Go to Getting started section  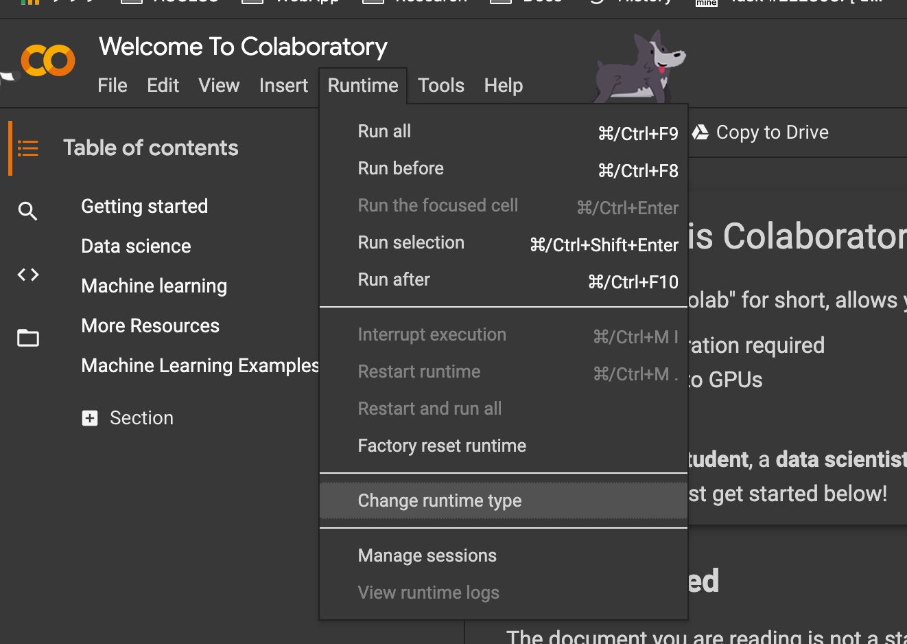(x=144, y=207)
